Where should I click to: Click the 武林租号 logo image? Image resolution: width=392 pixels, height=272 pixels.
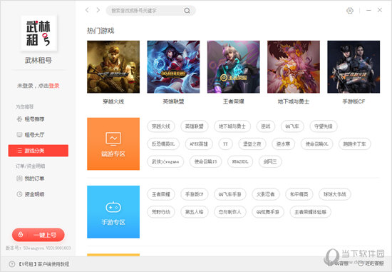38,34
